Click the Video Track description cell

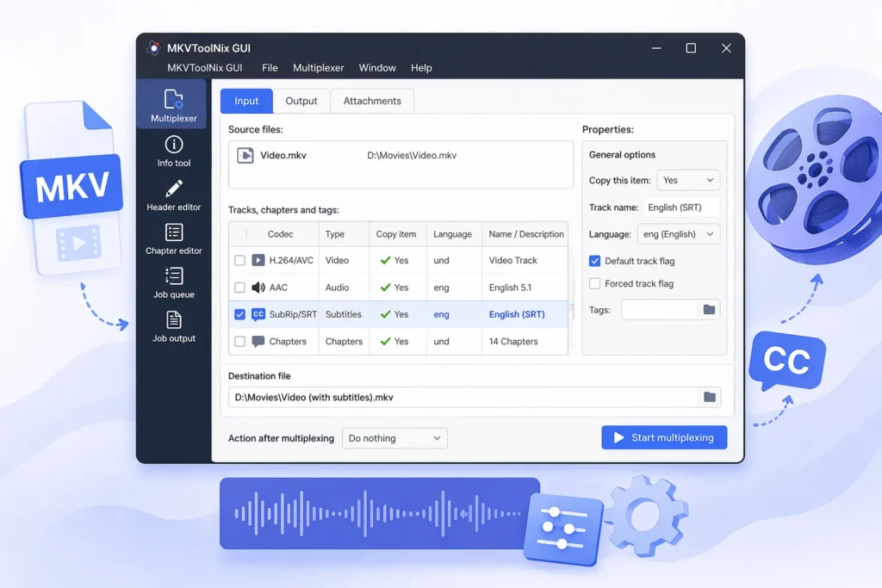tap(513, 260)
